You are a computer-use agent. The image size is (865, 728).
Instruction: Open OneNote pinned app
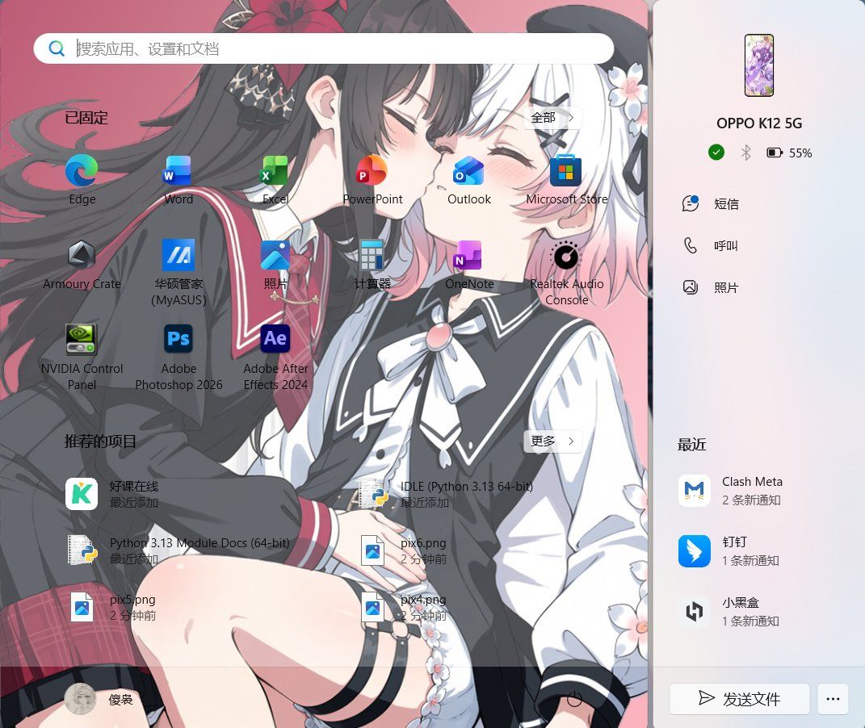[x=469, y=265]
